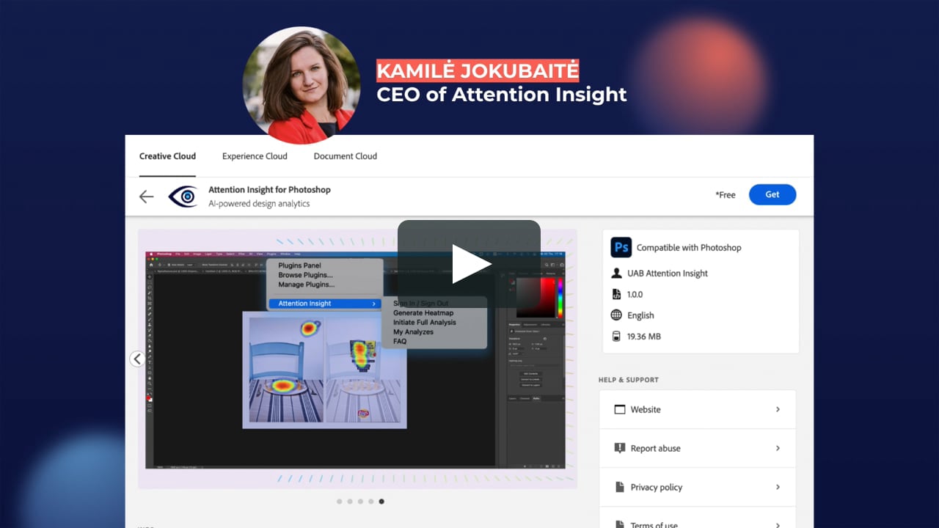Click the "1.0.0" version text
This screenshot has height=528, width=939.
click(x=635, y=294)
